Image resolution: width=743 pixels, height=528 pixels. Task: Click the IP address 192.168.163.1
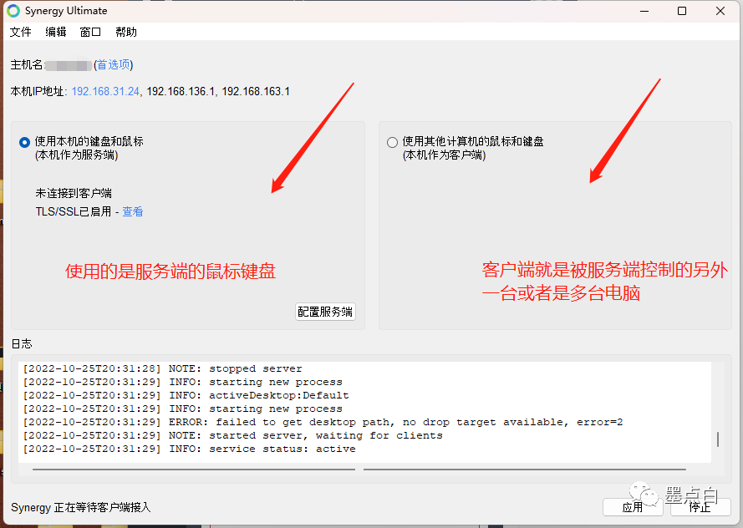point(256,91)
